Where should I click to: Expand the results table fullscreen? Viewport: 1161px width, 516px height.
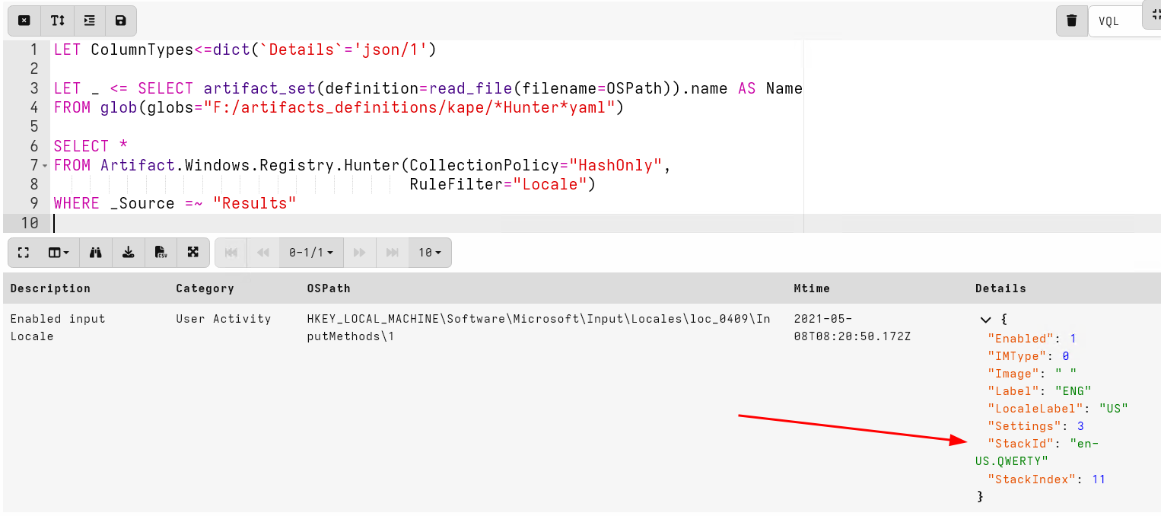[23, 252]
